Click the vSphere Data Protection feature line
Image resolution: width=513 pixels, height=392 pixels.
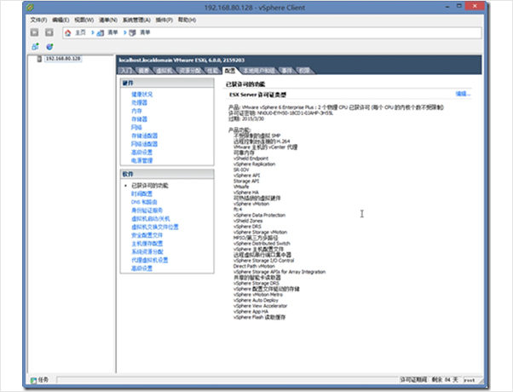(x=259, y=215)
